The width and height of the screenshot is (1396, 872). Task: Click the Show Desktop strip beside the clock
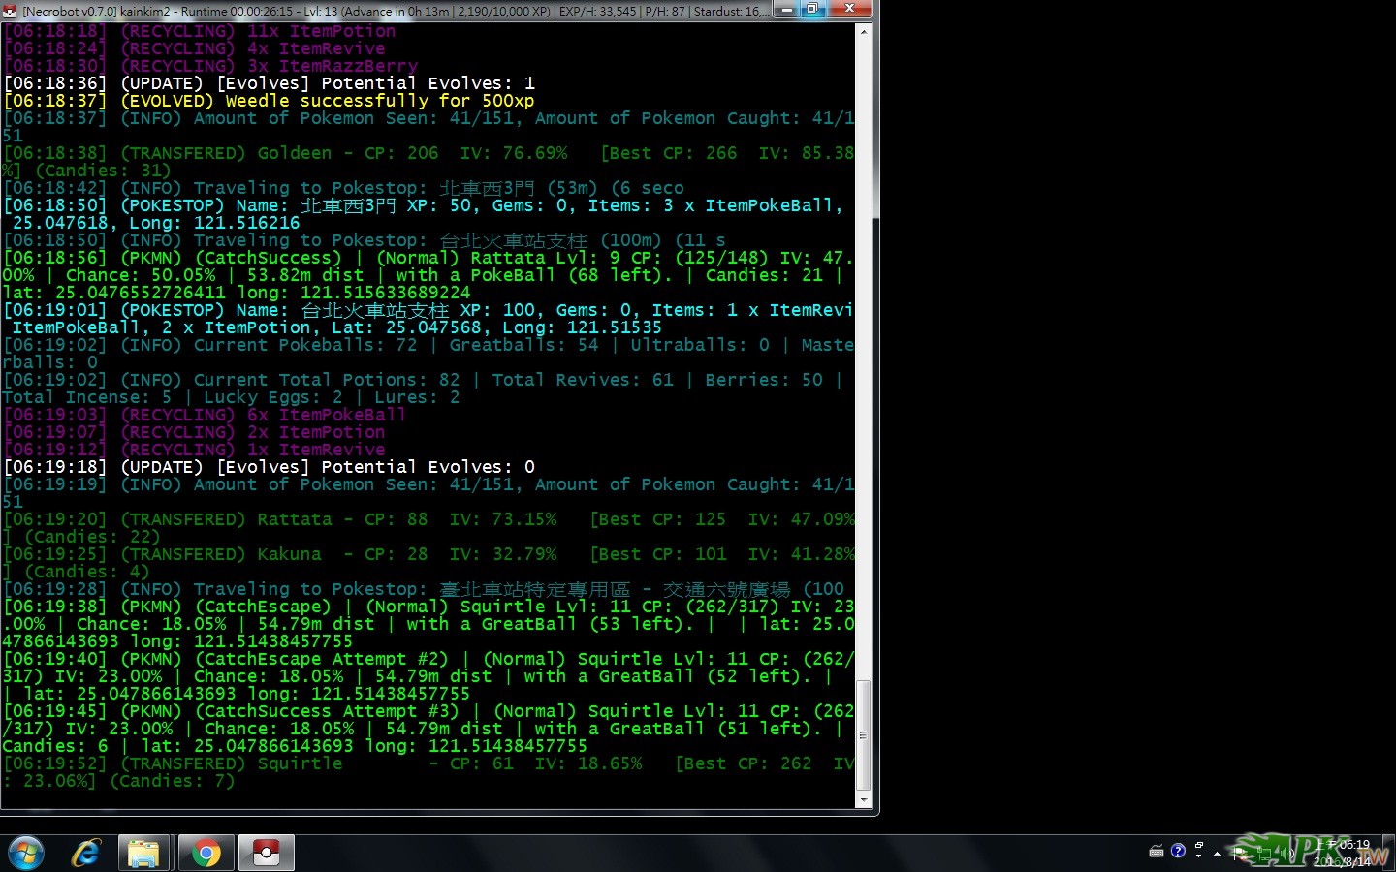click(1389, 854)
